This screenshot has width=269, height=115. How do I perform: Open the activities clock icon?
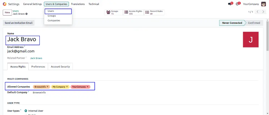tap(237, 4)
